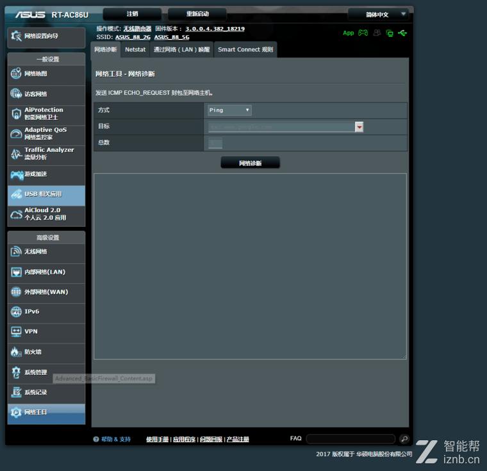Click the FAQ search magnifier icon
Image resolution: width=487 pixels, height=471 pixels.
404,439
